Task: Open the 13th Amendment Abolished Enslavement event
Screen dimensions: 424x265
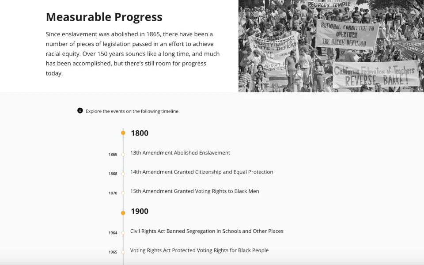Action: point(180,153)
